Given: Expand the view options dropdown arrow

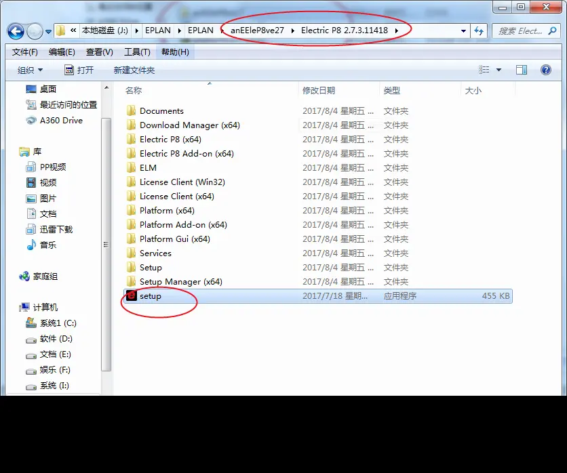Looking at the screenshot, I should [498, 70].
